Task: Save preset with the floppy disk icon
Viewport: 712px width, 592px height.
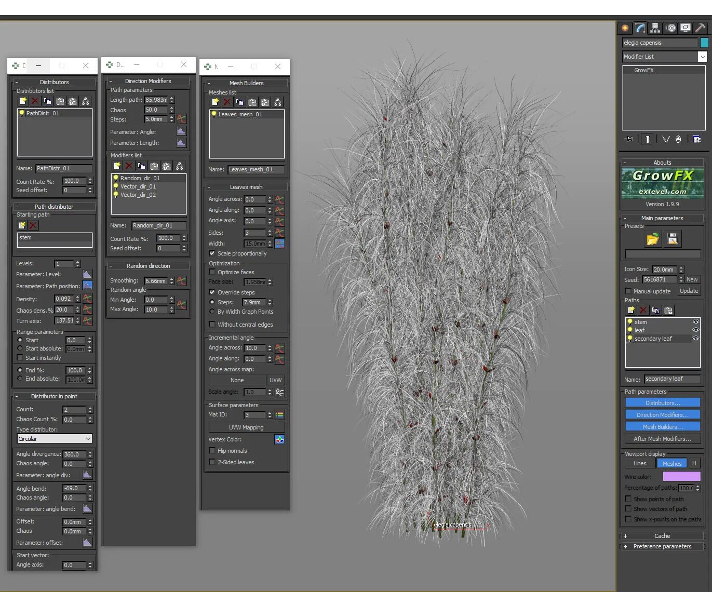Action: (673, 239)
